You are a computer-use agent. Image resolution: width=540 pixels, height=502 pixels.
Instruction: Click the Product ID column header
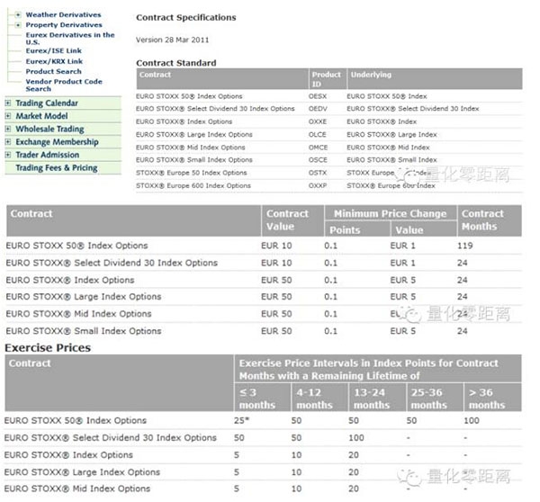point(326,79)
